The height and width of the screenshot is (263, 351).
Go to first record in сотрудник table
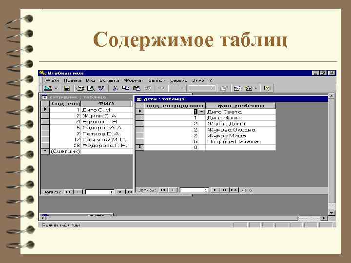pos(69,192)
